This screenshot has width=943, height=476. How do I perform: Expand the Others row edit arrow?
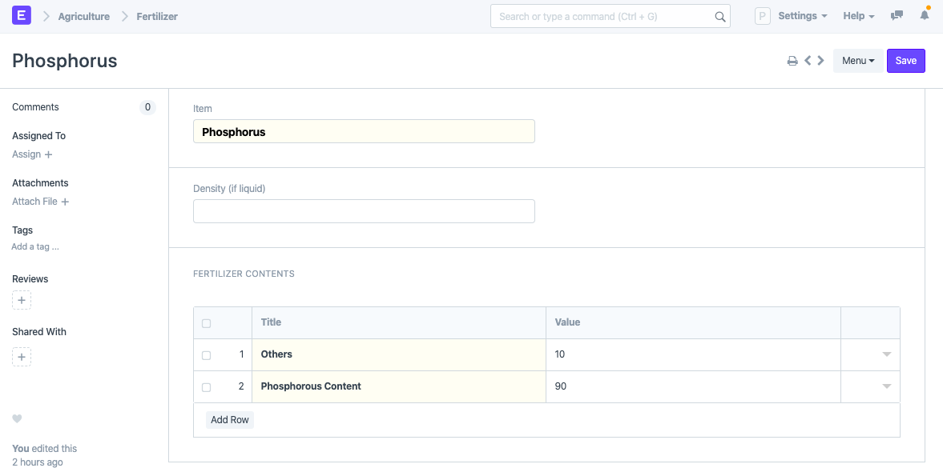886,354
